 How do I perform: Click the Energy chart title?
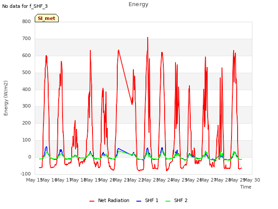(139, 4)
